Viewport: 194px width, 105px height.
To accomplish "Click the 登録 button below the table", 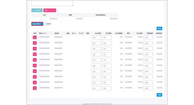I will coord(159,95).
